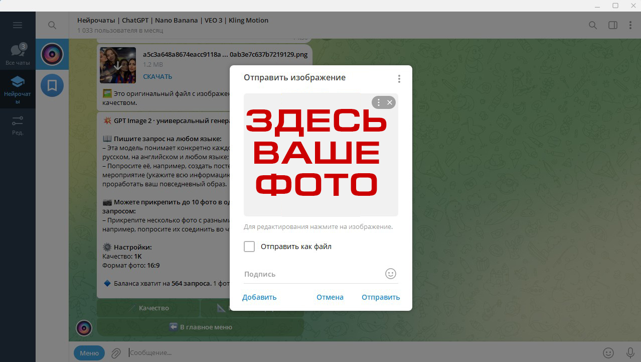Click the Отмена button
Image resolution: width=641 pixels, height=362 pixels.
[x=330, y=297]
